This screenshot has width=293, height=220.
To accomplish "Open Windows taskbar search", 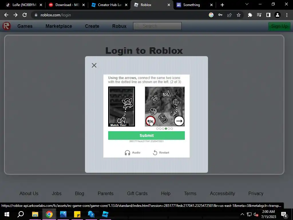I will (21, 214).
